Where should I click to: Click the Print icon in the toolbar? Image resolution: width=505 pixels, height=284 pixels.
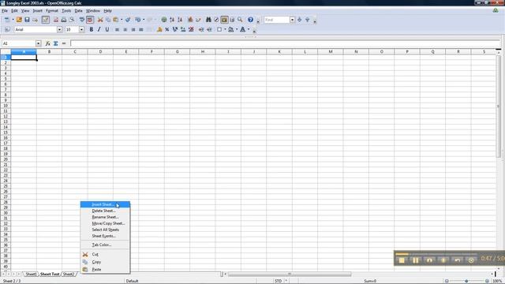coord(64,20)
